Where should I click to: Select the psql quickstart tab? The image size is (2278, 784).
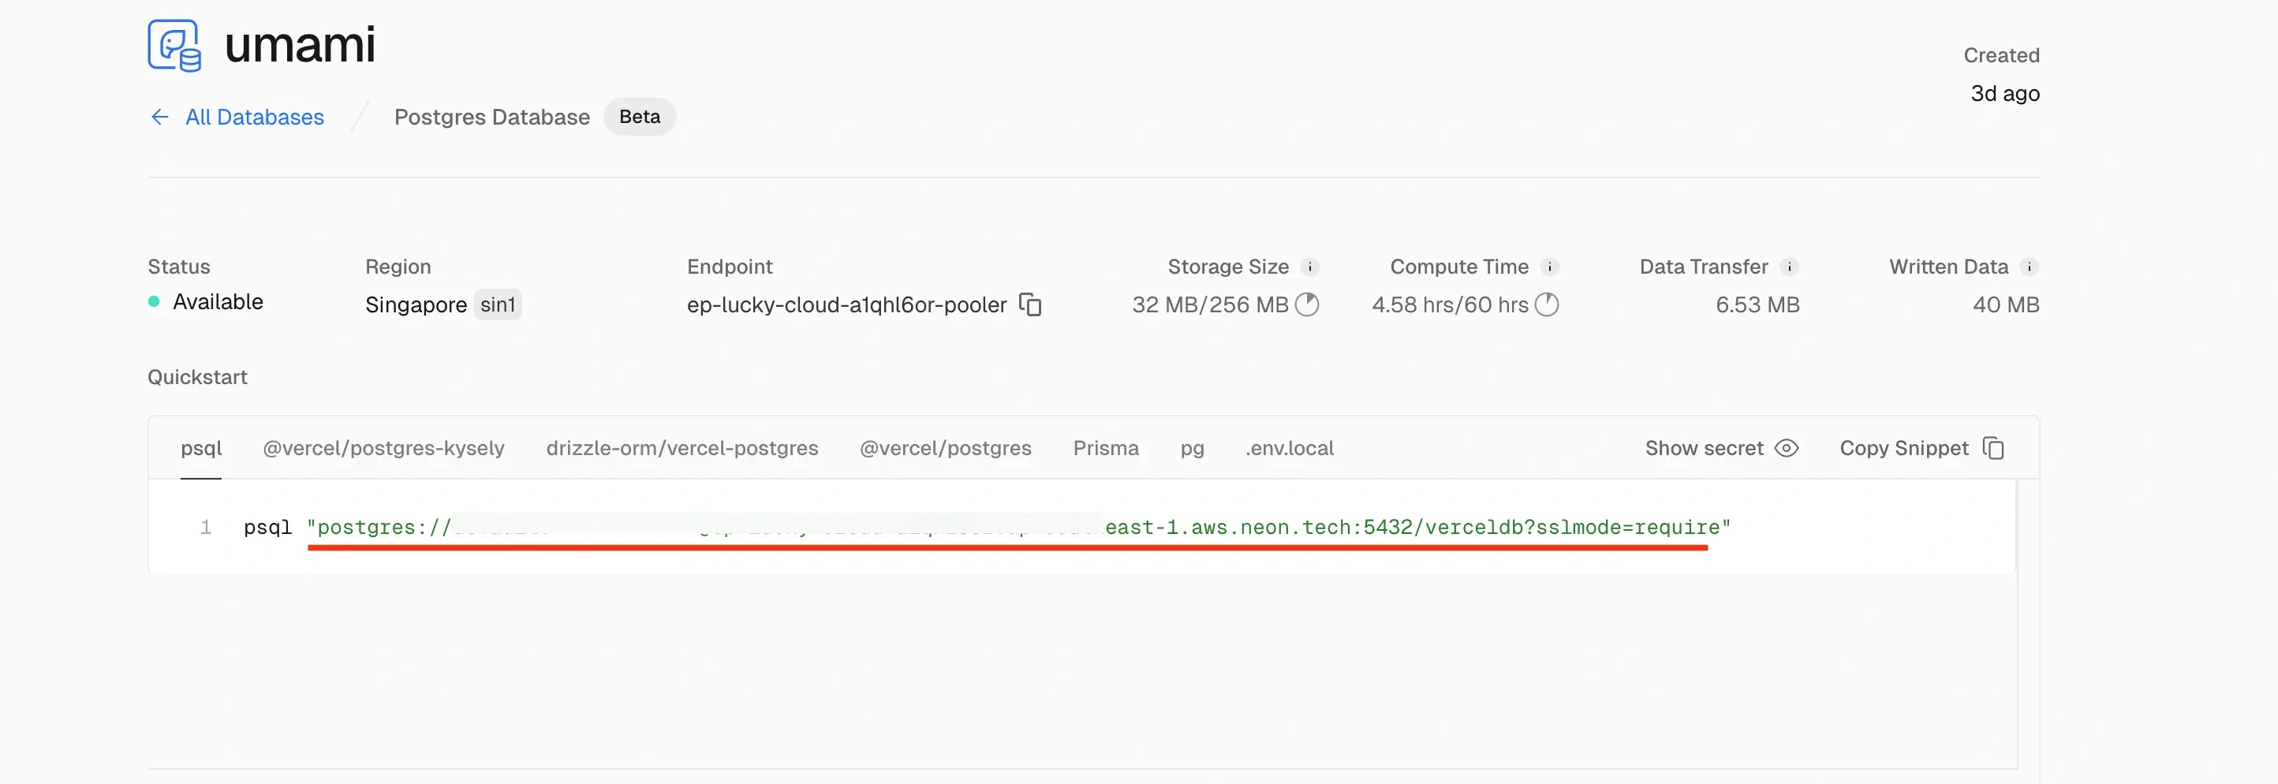[202, 449]
